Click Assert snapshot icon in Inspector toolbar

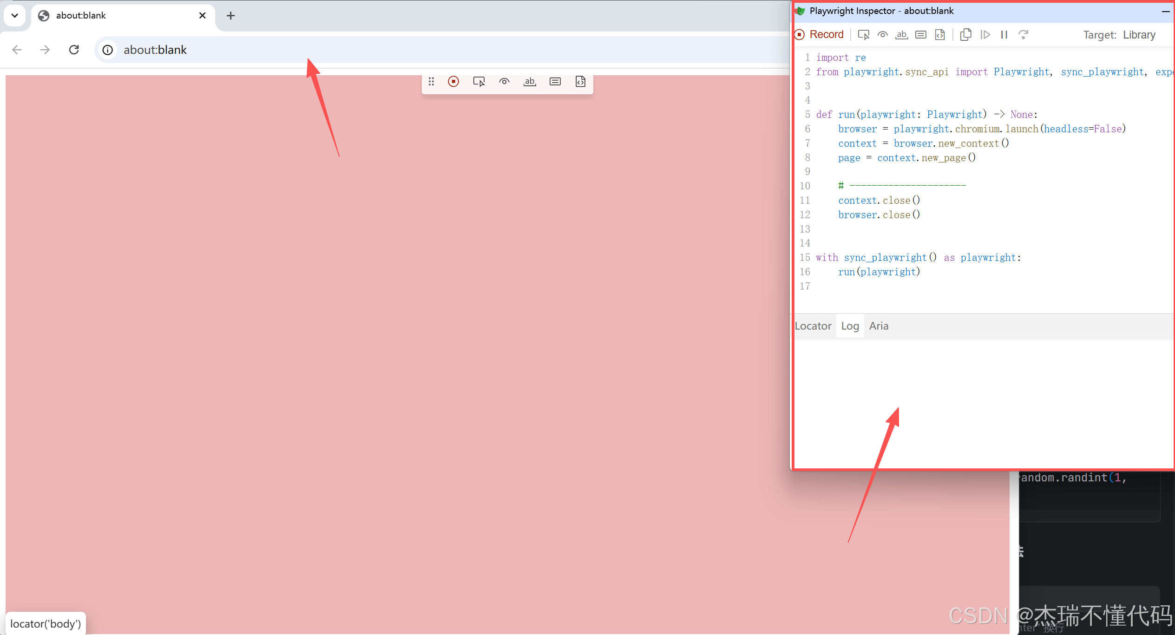940,35
